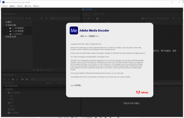The height and width of the screenshot is (118, 184).
Task: Adjust the Media Browser thumbnail zoom slider
Action: click(x=47, y=70)
